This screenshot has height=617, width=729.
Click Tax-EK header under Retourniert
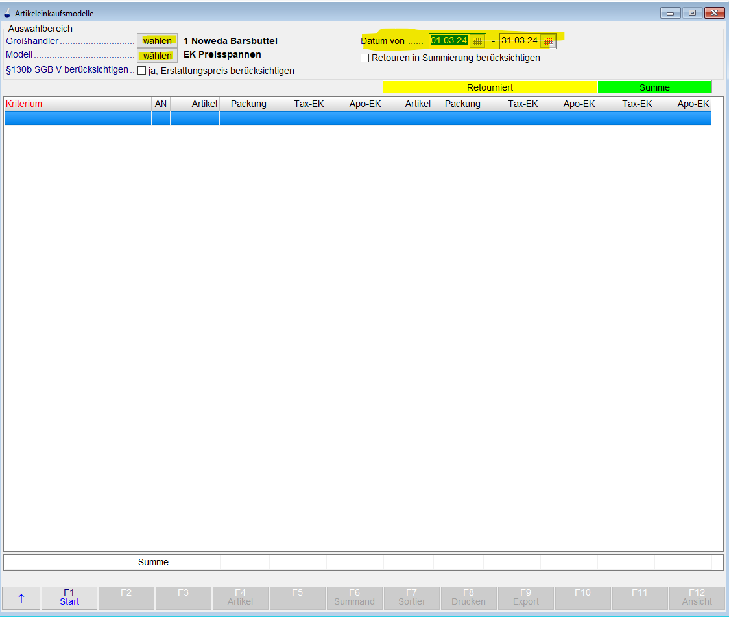tap(512, 104)
